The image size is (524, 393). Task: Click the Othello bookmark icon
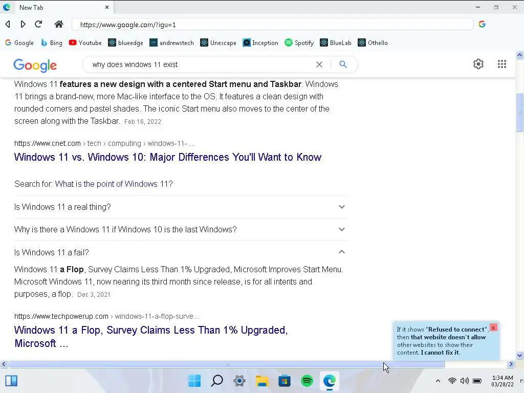[362, 43]
